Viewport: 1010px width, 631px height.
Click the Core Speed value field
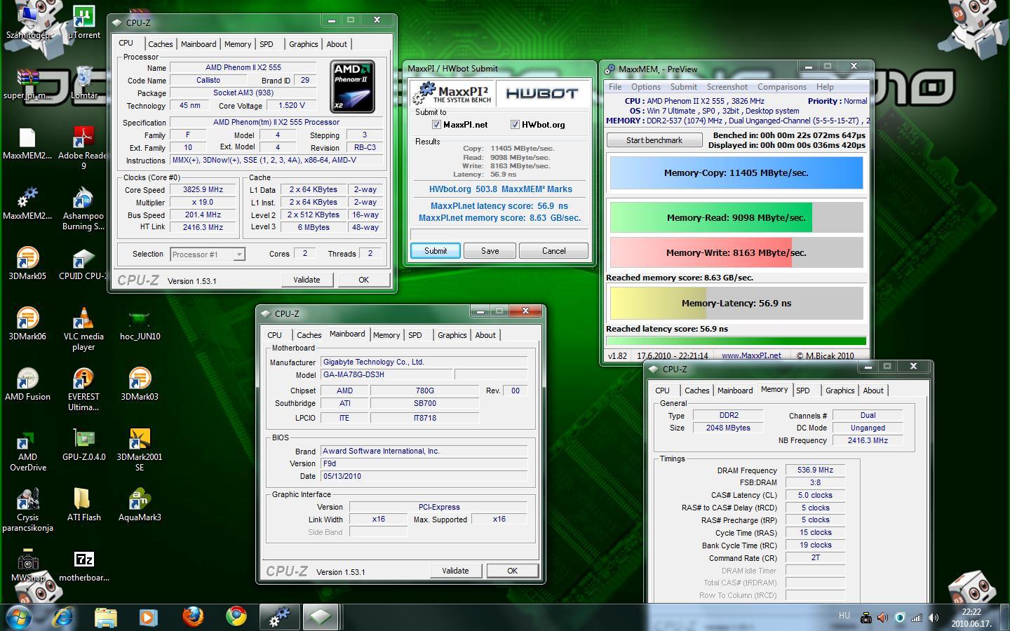(x=203, y=190)
